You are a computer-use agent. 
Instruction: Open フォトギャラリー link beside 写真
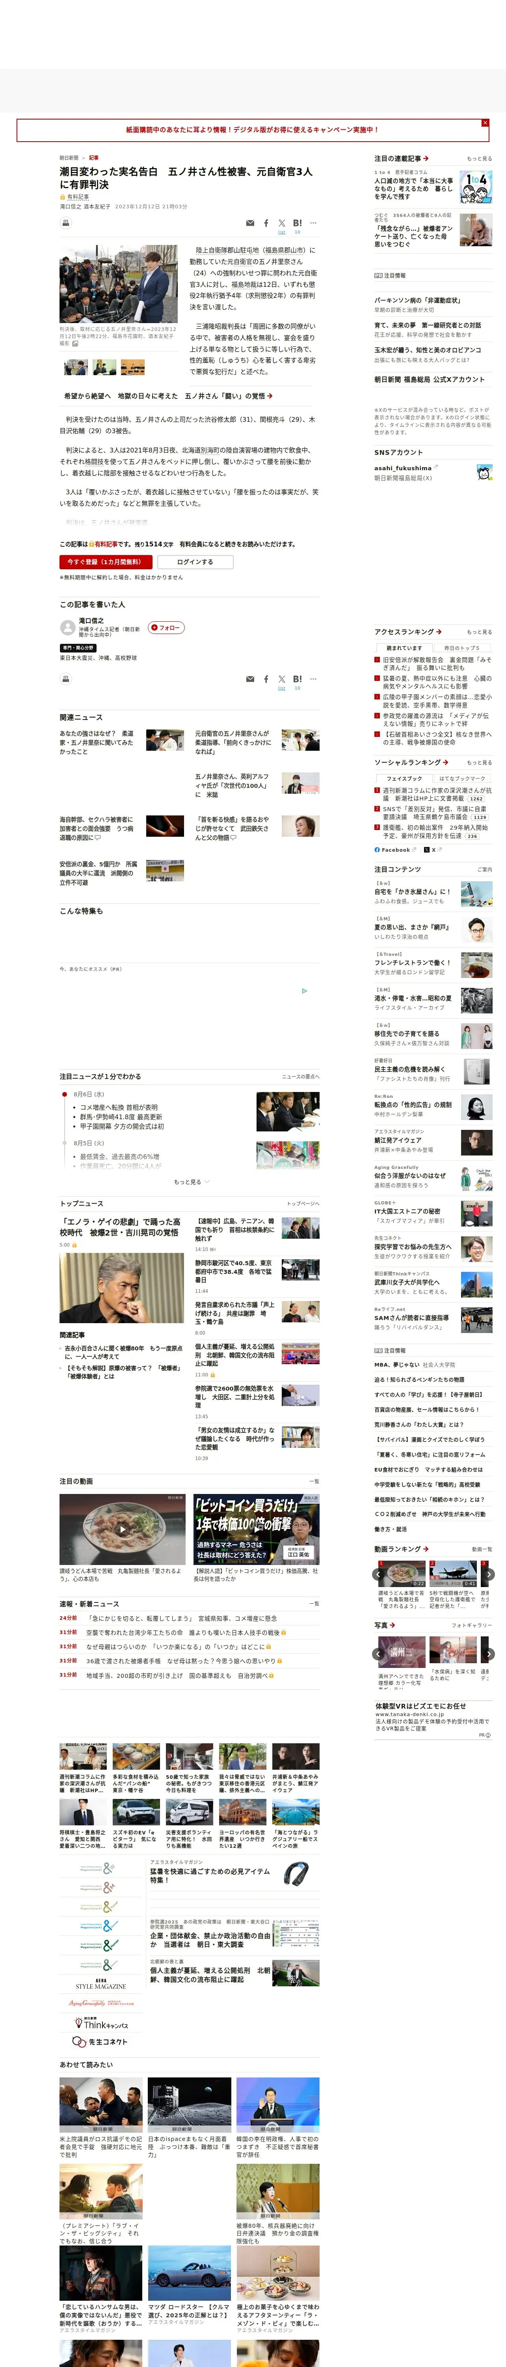(x=472, y=1625)
